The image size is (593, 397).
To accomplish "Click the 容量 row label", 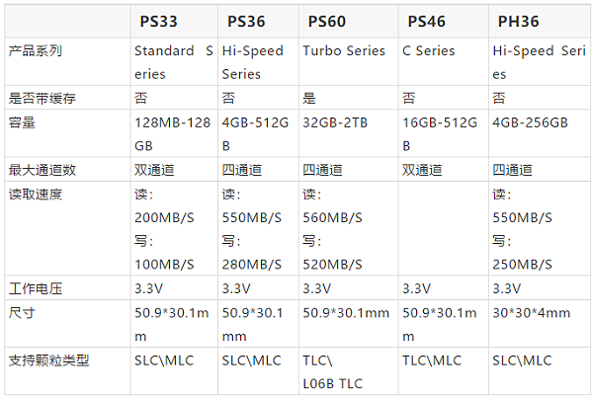I will pyautogui.click(x=22, y=122).
